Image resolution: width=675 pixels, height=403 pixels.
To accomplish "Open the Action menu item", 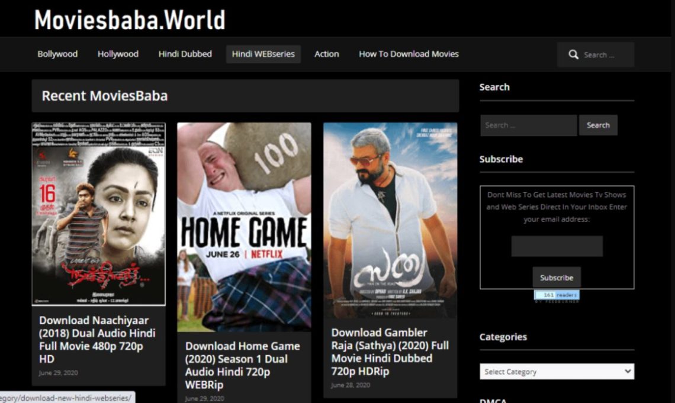I will point(327,54).
